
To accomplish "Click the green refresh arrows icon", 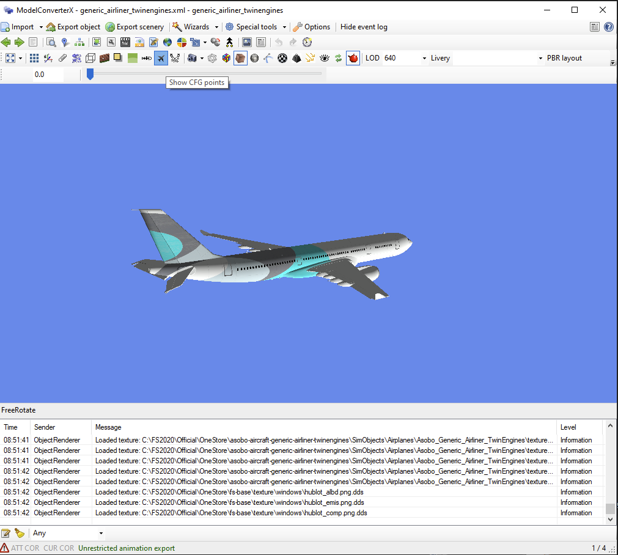I will 338,58.
